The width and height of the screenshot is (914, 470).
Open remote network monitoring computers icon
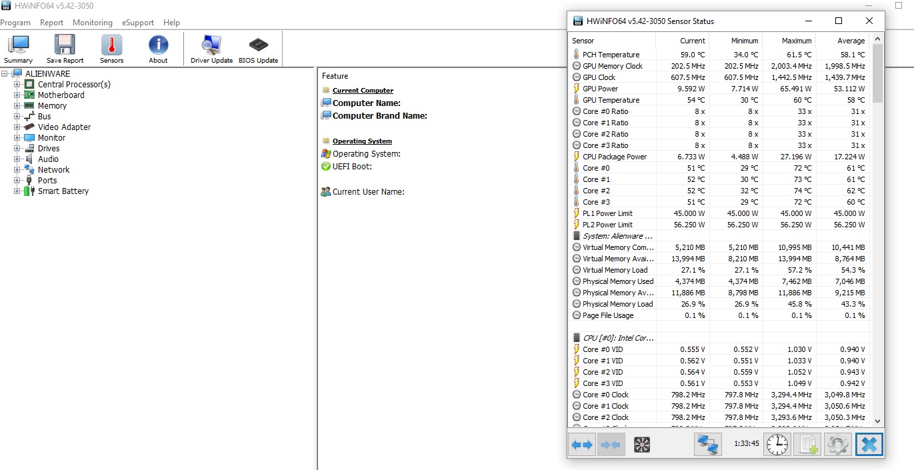(x=708, y=445)
